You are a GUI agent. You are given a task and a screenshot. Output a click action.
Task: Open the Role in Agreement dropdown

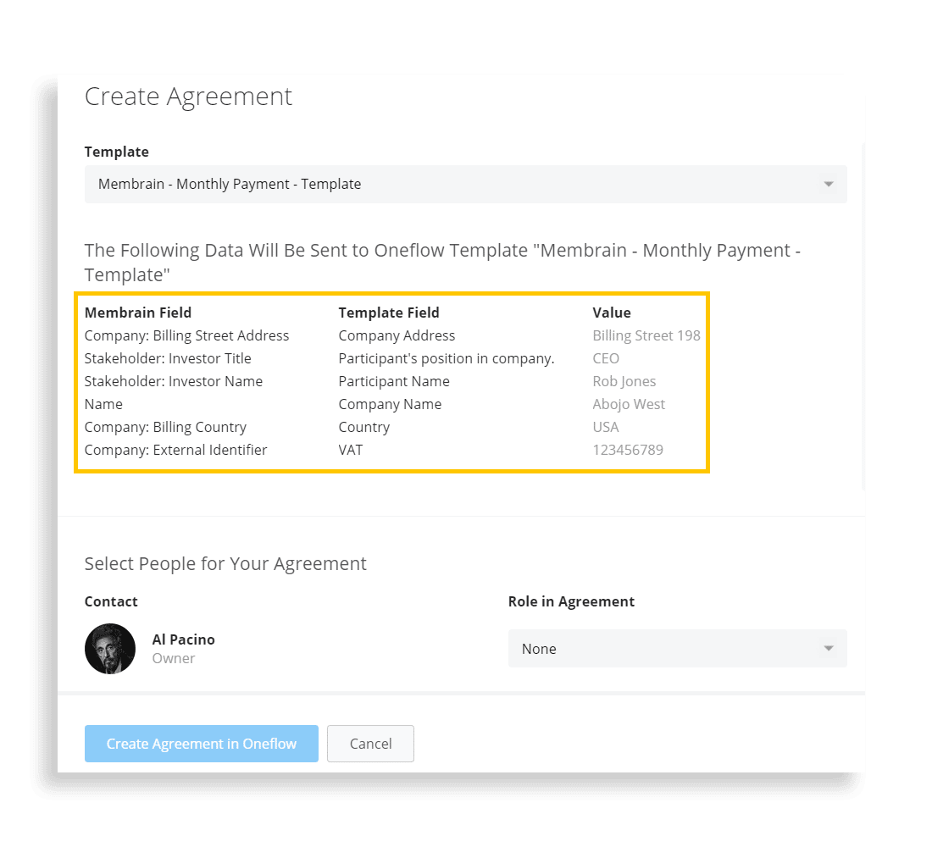677,649
